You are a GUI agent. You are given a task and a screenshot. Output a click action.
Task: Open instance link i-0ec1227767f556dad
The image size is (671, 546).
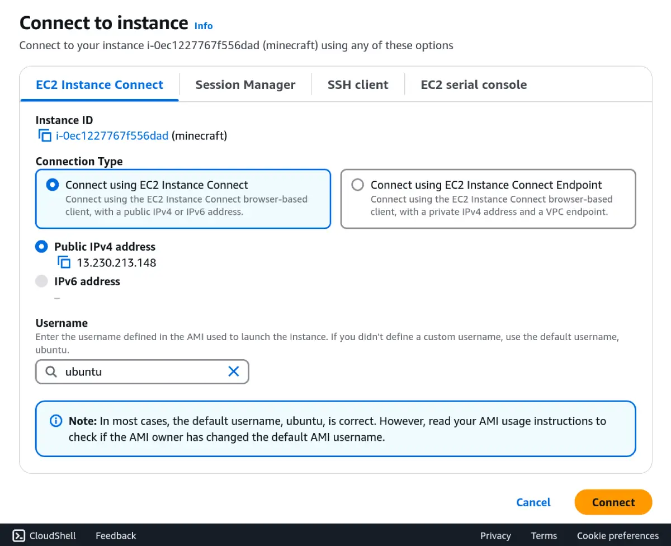coord(112,135)
